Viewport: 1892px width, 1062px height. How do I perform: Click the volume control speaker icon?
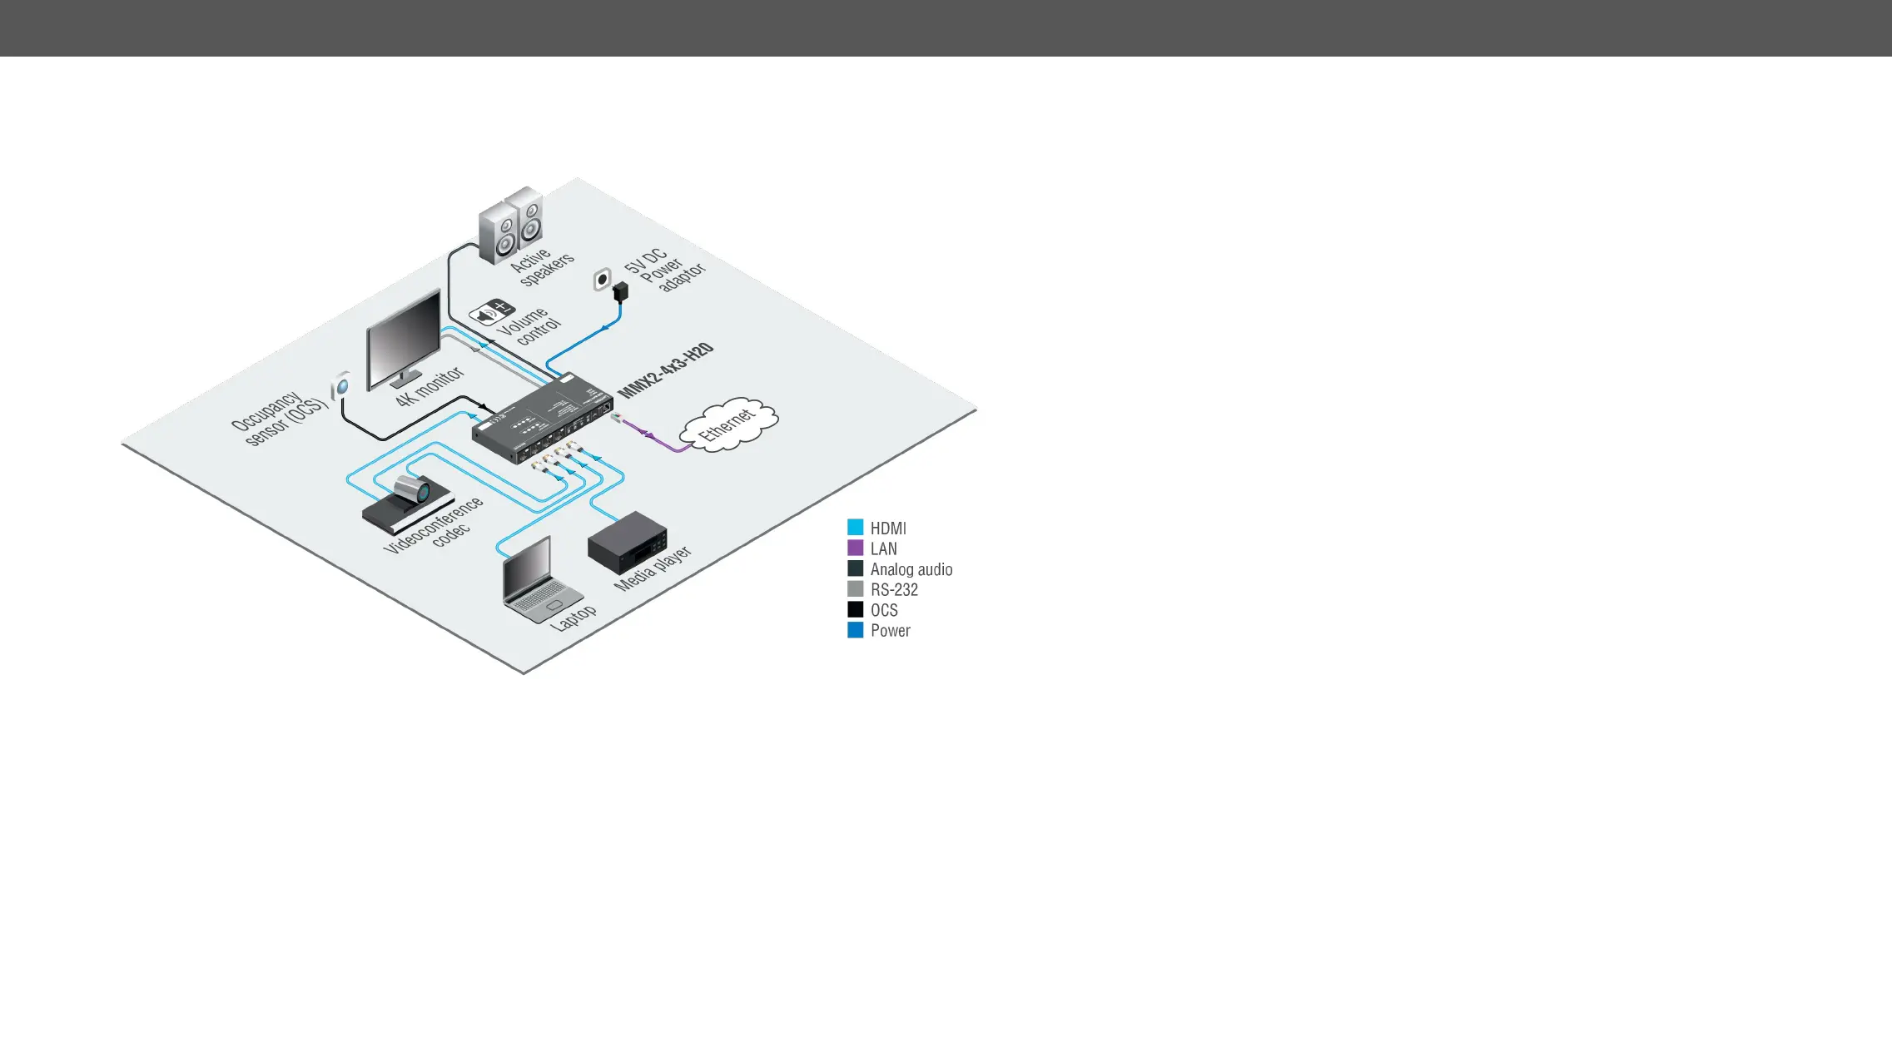point(492,312)
